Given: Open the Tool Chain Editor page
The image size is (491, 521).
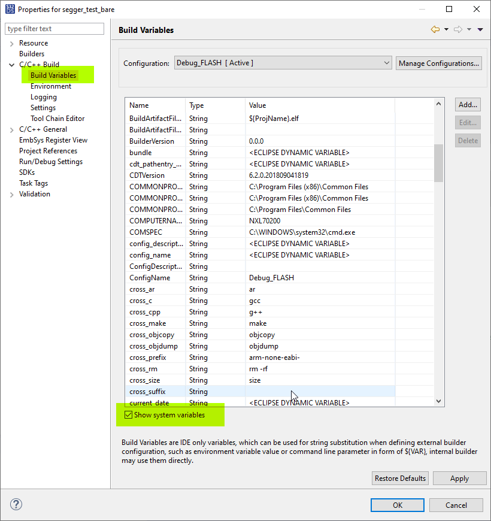Looking at the screenshot, I should point(57,118).
